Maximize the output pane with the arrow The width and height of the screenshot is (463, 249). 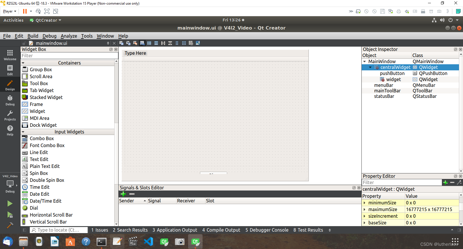coord(452,230)
